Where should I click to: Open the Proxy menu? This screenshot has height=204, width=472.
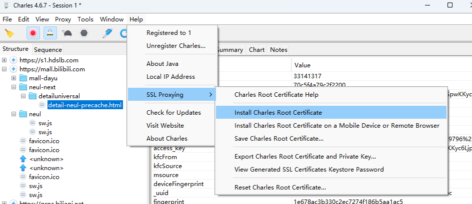click(x=63, y=19)
